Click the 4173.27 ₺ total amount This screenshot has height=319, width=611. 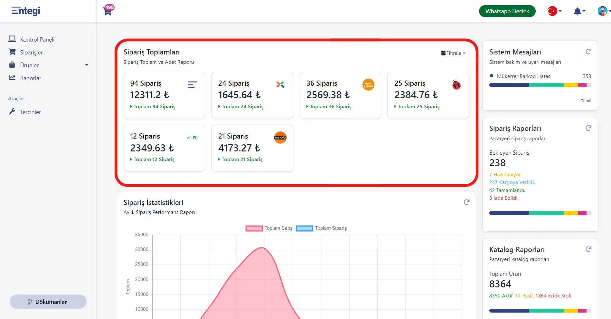point(239,148)
